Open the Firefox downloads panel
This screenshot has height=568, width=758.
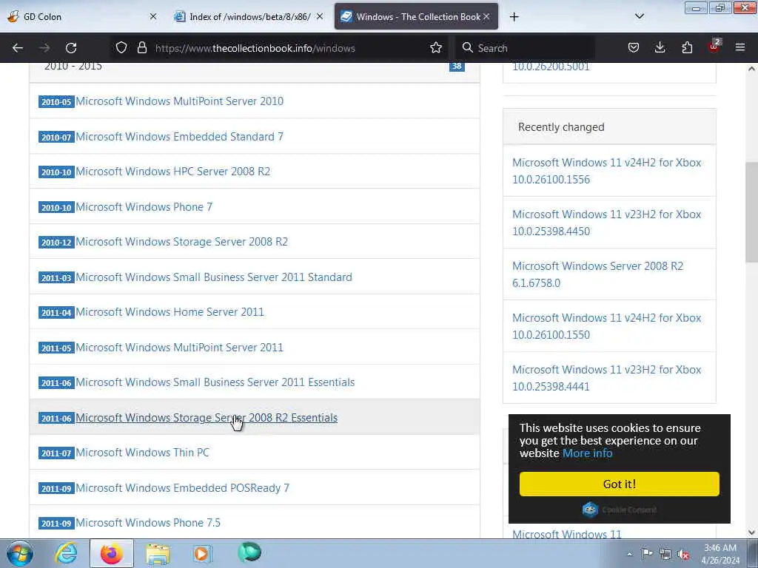(x=660, y=48)
